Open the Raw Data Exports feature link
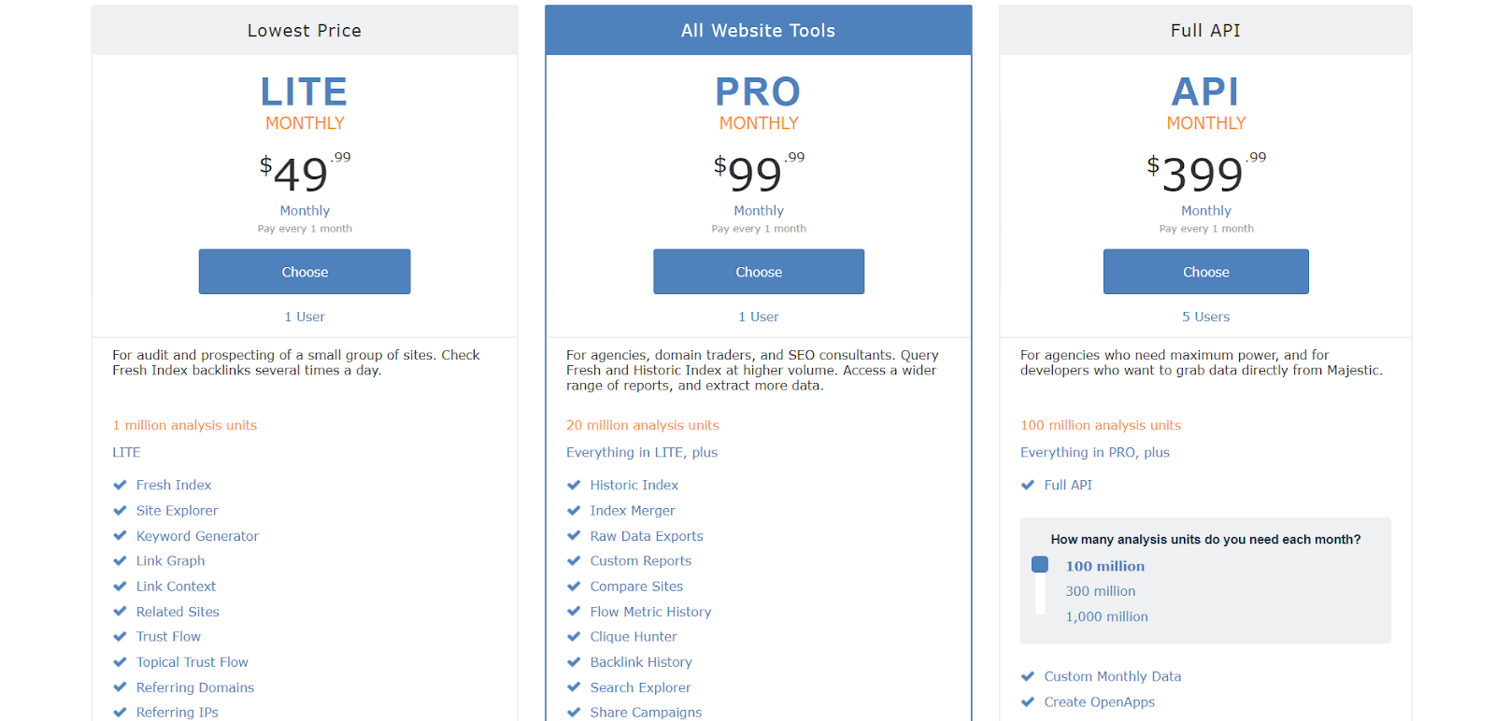Image resolution: width=1495 pixels, height=721 pixels. point(647,536)
